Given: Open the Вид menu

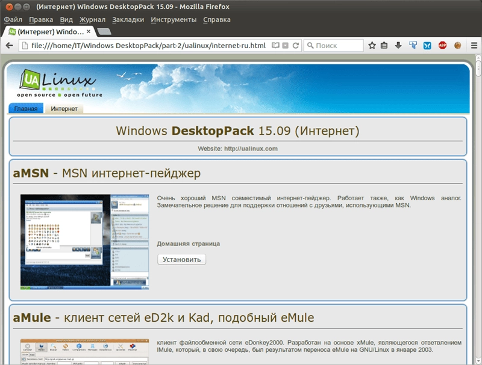Looking at the screenshot, I should click(x=66, y=20).
